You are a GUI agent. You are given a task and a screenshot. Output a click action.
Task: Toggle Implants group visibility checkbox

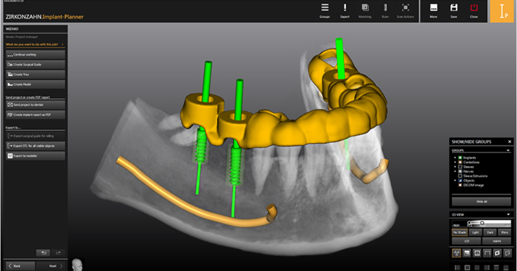pos(460,157)
